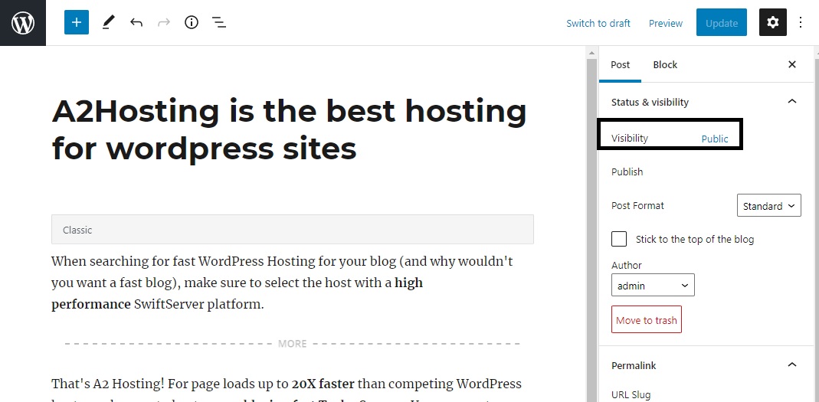This screenshot has width=819, height=402.
Task: Click the scrollbar up arrow
Action: [x=591, y=53]
